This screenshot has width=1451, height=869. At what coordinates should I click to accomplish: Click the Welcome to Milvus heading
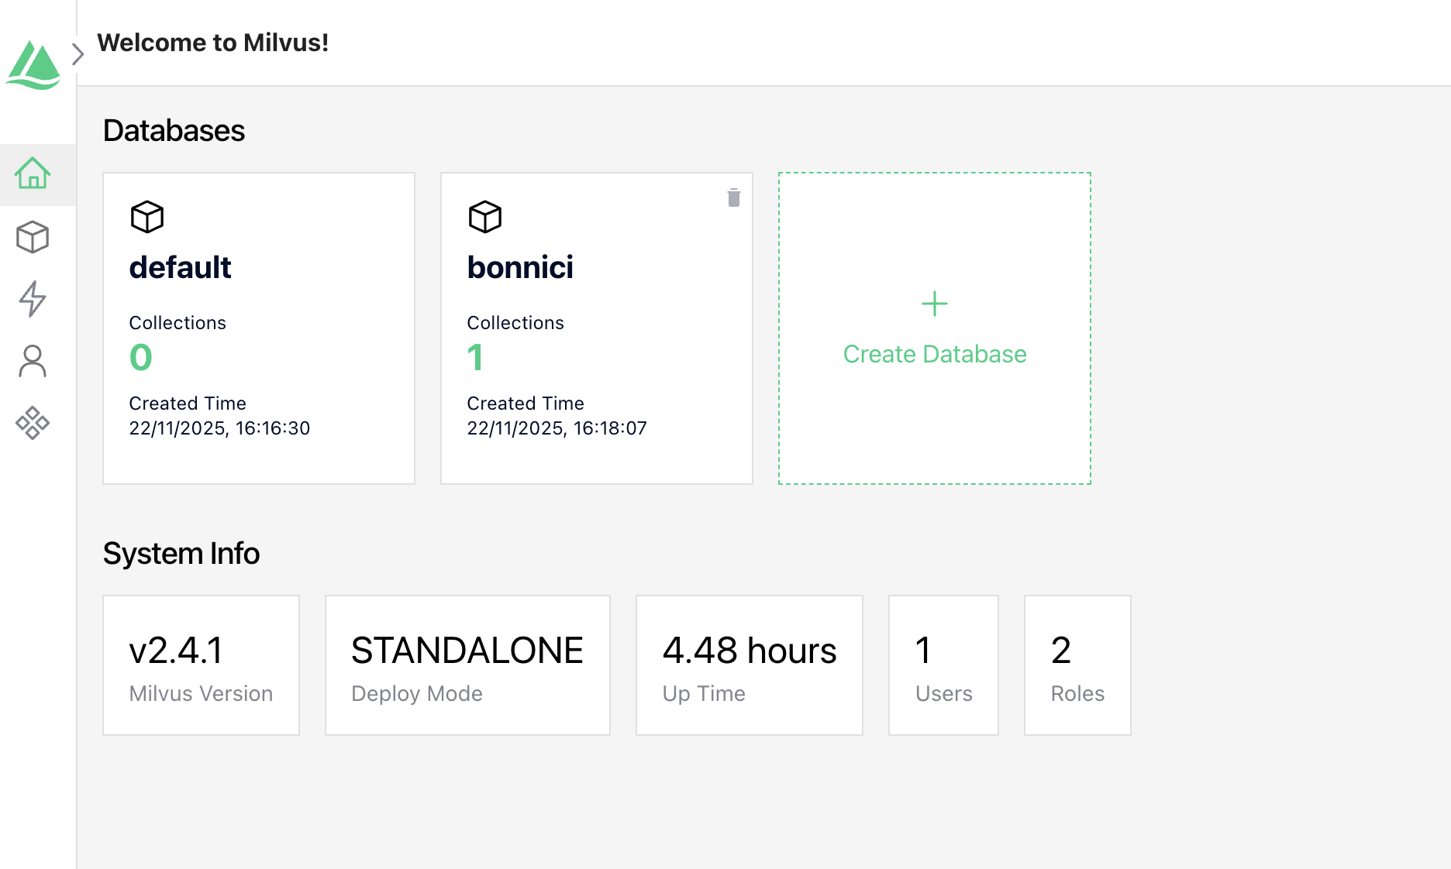(213, 43)
